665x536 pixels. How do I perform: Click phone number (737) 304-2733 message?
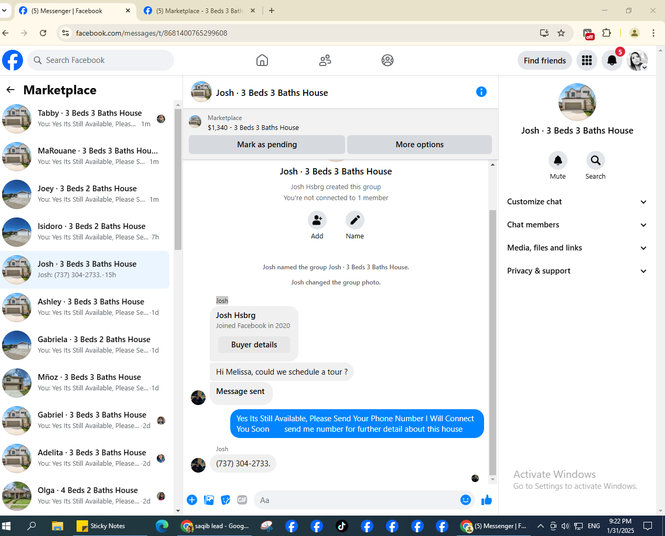[x=243, y=464]
